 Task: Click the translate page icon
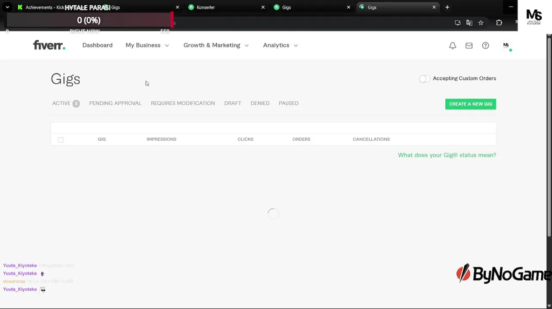point(469,23)
